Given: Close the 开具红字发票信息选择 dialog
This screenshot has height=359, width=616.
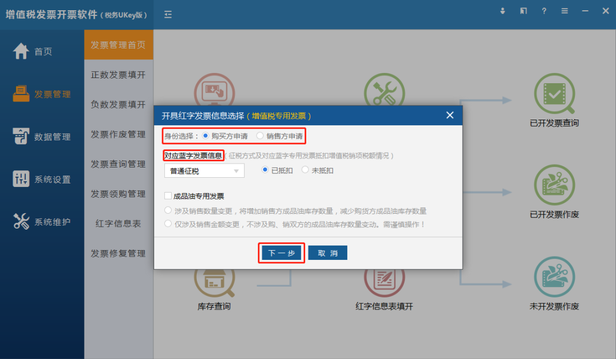Looking at the screenshot, I should coord(449,115).
